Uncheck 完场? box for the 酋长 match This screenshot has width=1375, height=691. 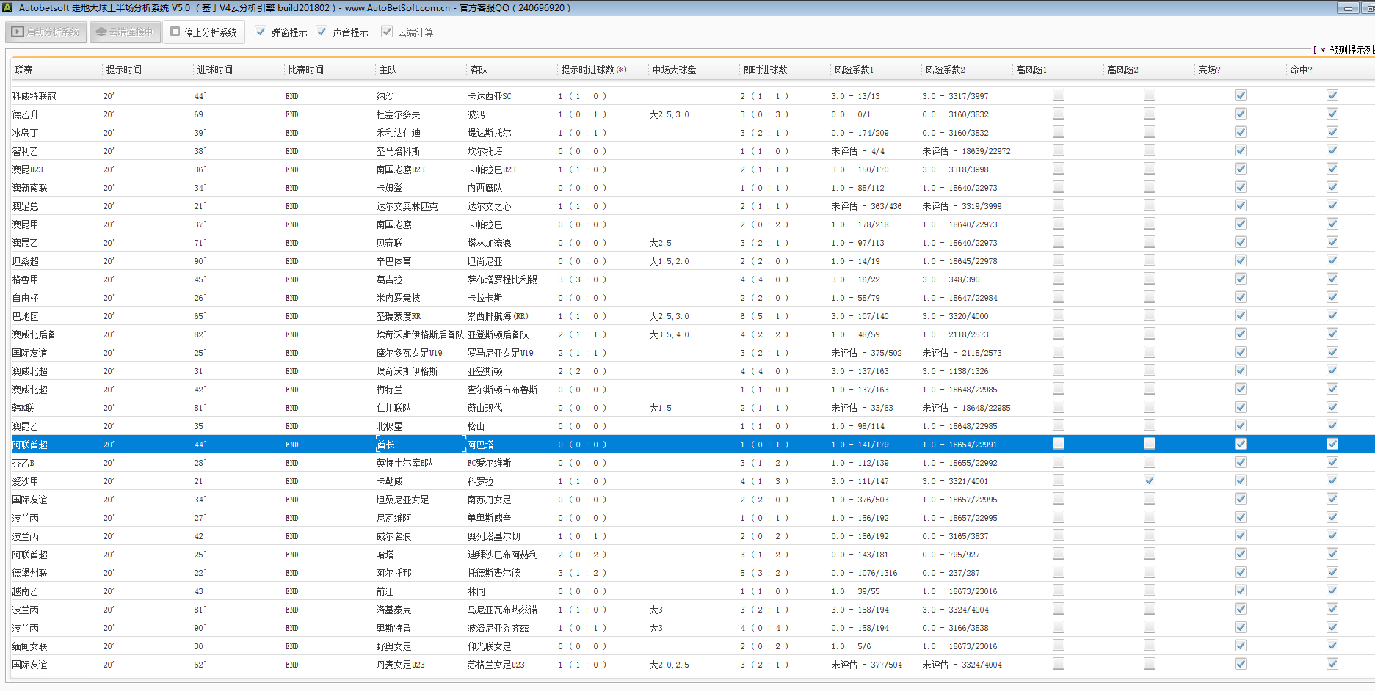[1240, 444]
